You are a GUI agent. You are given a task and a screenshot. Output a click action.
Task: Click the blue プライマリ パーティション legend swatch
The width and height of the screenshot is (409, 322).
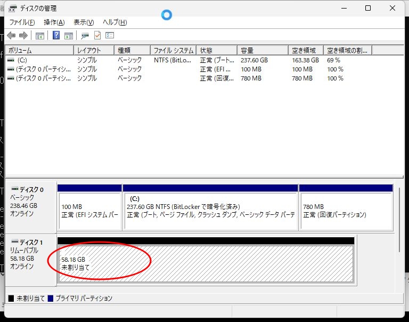click(51, 299)
